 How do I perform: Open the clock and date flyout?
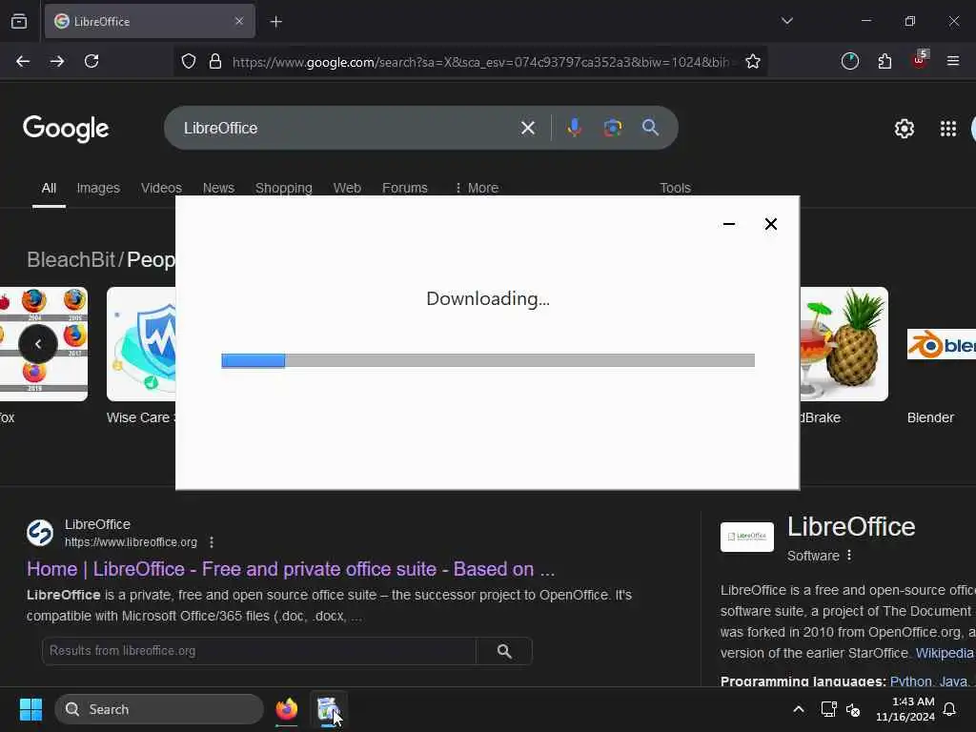point(905,709)
